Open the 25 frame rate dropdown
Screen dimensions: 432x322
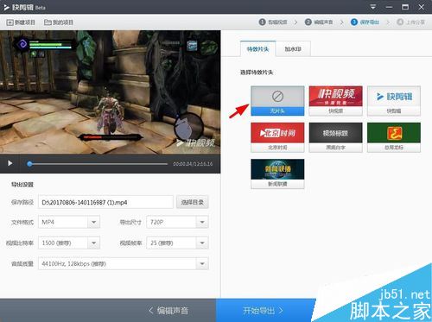[177, 243]
